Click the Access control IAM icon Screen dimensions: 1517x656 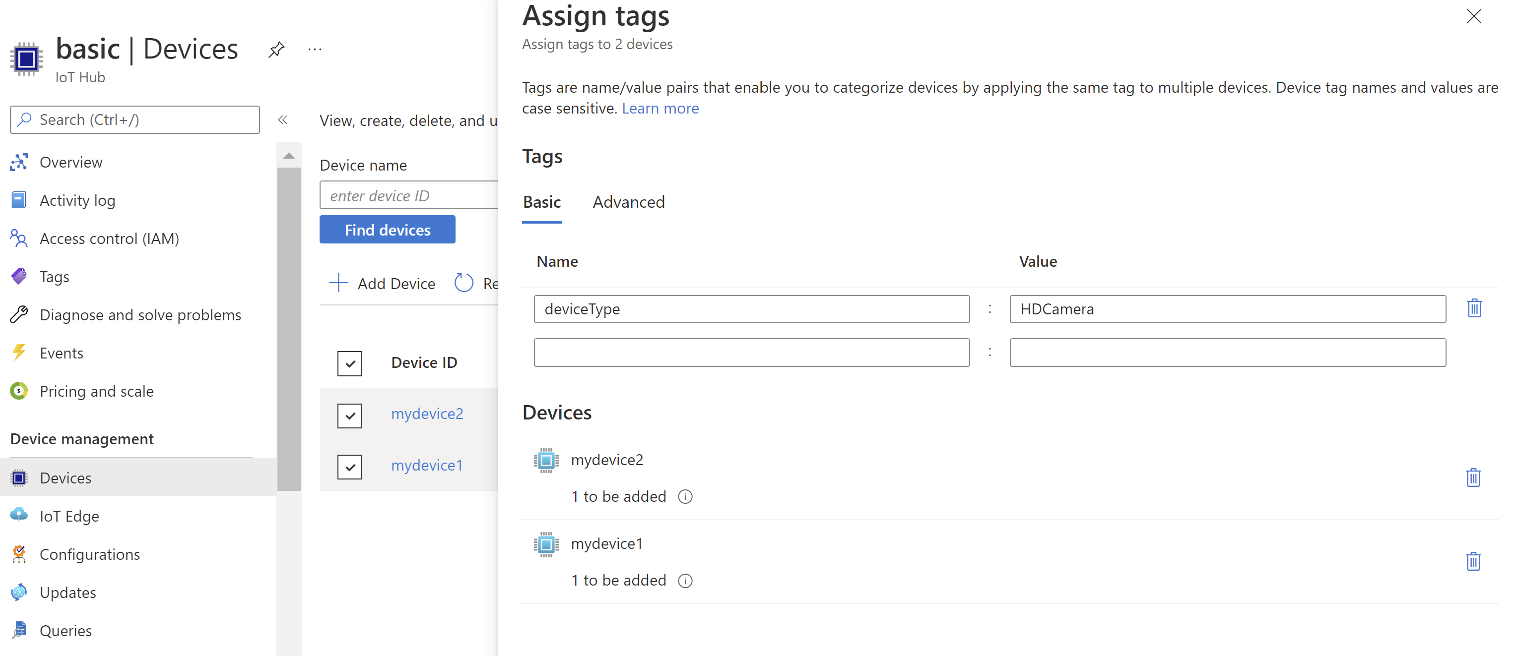click(18, 238)
